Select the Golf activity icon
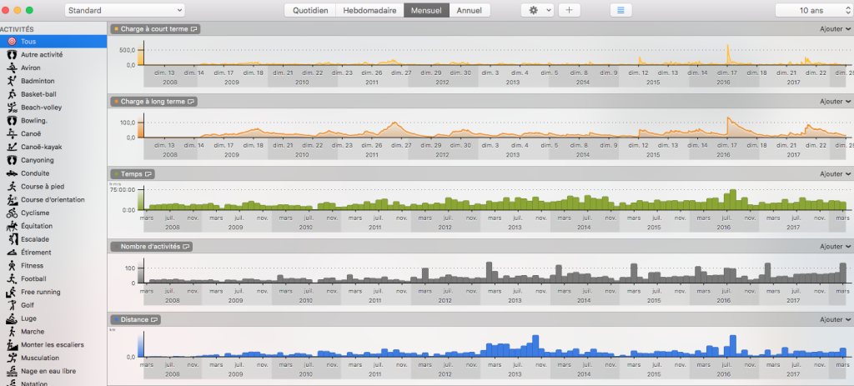 (x=12, y=305)
